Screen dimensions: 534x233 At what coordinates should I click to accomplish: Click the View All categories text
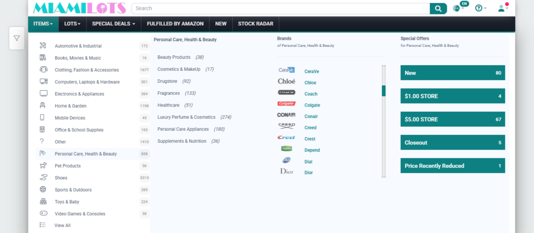[x=63, y=226]
